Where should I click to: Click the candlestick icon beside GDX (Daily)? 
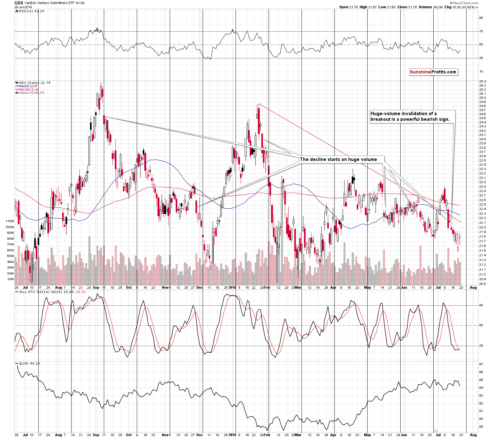click(17, 83)
